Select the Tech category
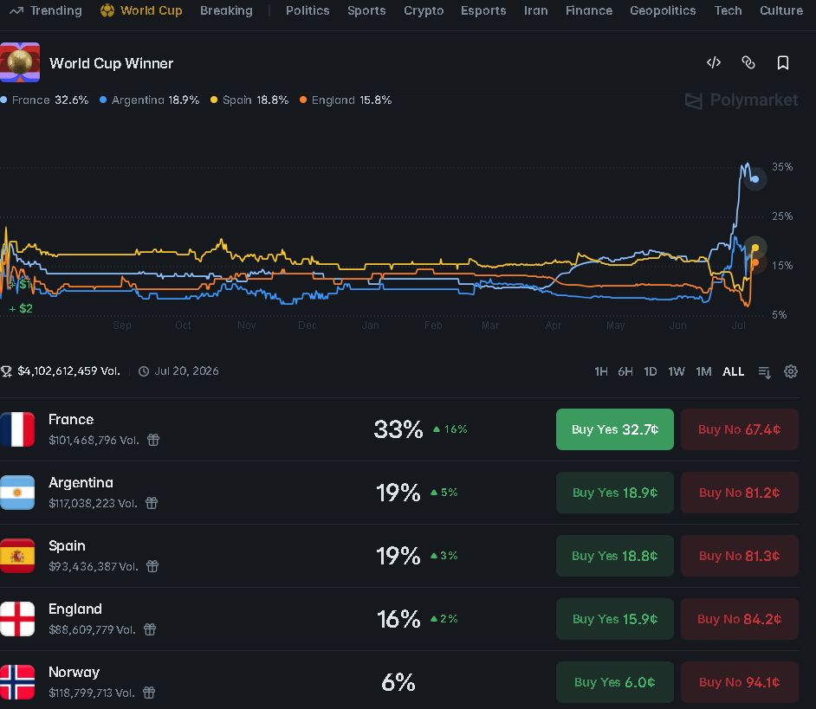 728,10
